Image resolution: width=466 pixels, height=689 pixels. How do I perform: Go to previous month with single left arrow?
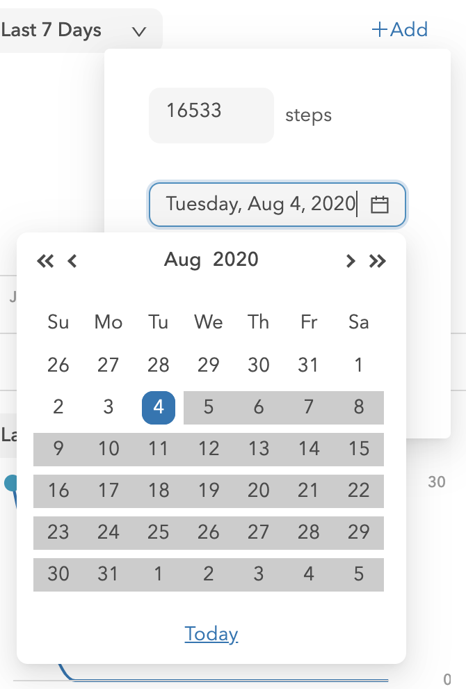point(72,261)
